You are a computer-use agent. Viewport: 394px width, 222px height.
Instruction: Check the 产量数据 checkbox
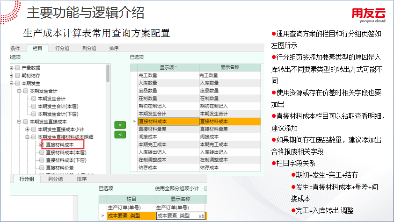(17, 68)
